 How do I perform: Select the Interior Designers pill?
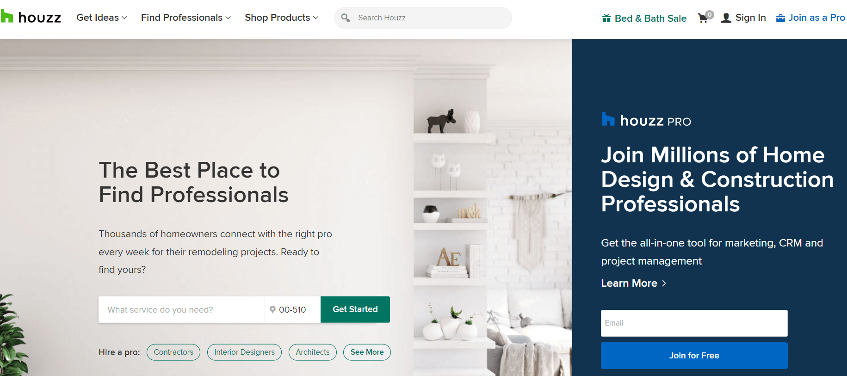pyautogui.click(x=244, y=352)
